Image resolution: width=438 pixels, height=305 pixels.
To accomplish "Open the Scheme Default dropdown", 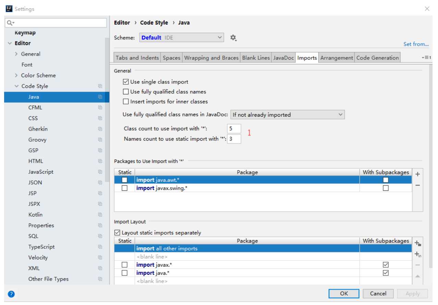I will (182, 38).
